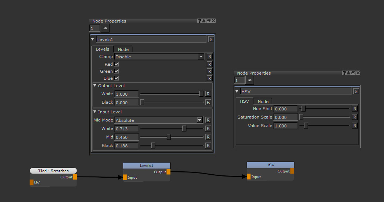Click the Output port of the Tiled - Scratches node

pos(75,177)
